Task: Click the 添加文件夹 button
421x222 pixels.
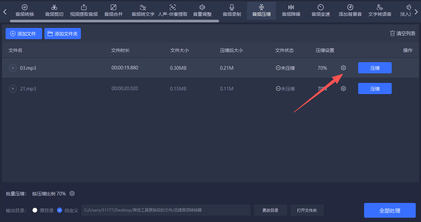Action: [x=62, y=34]
